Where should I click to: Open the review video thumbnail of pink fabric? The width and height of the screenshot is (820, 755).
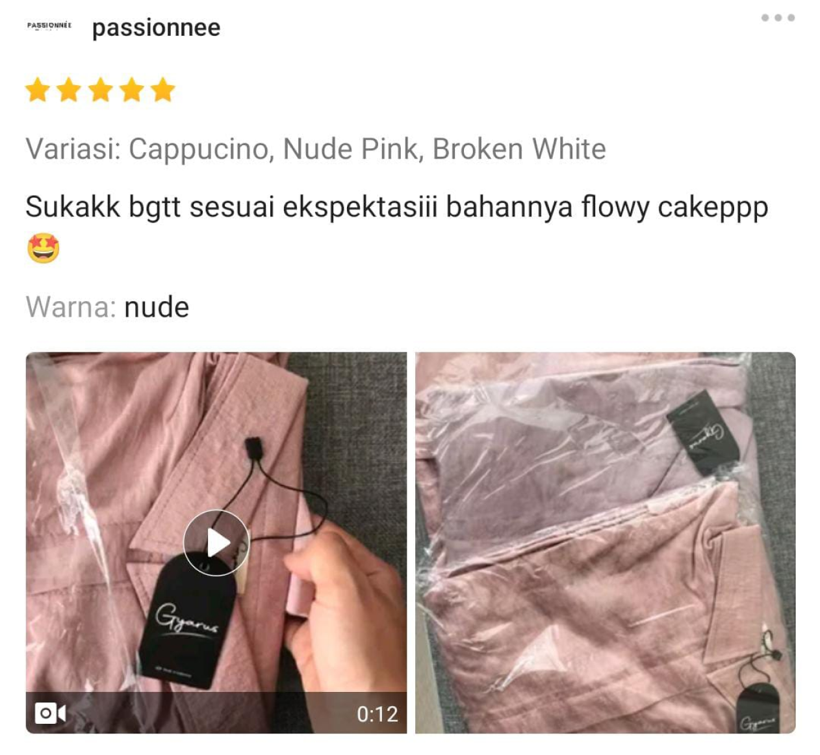(x=216, y=542)
